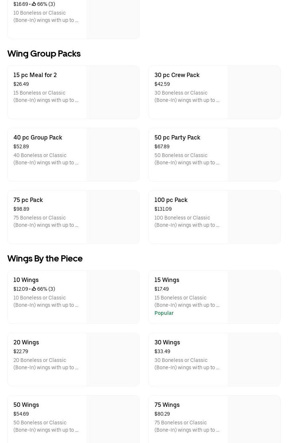Click the 75 pc Pack image thumbnail

click(113, 217)
